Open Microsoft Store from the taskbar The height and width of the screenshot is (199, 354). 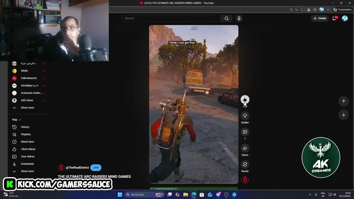202,195
